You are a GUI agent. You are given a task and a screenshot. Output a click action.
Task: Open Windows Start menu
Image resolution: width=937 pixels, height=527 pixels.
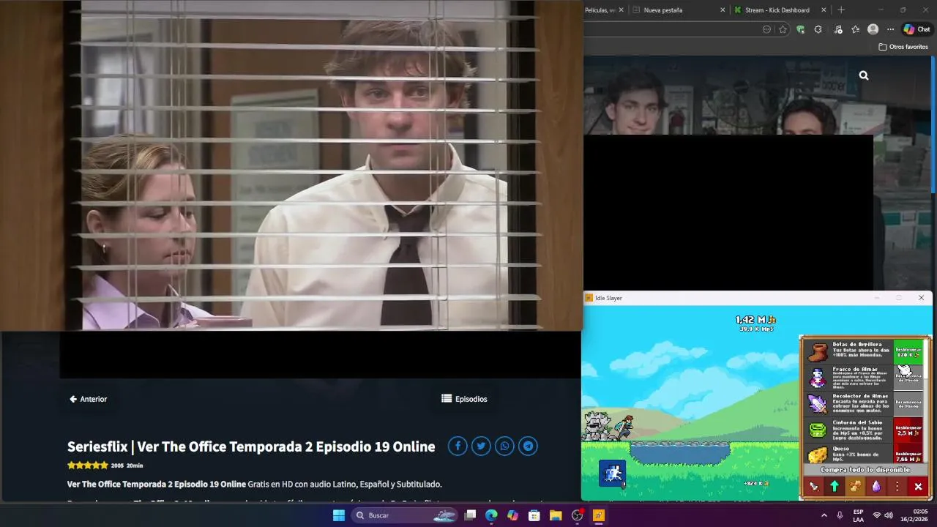(339, 515)
